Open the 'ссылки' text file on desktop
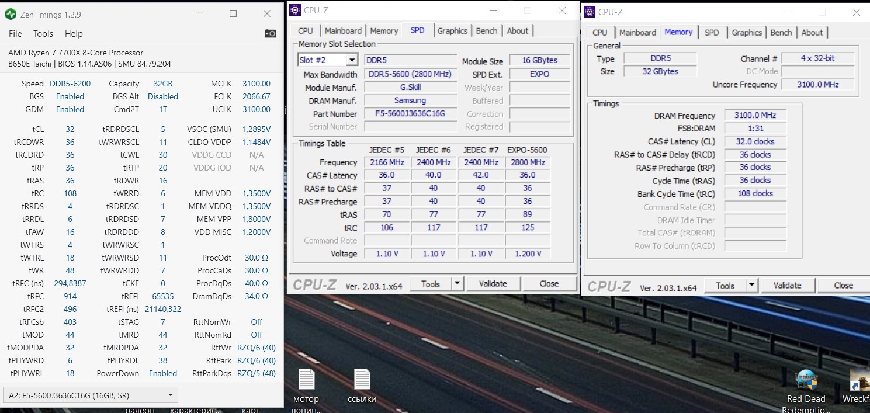Viewport: 870px width, 413px height. (x=362, y=380)
